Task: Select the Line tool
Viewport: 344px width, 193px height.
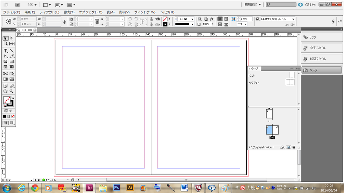Action: pyautogui.click(x=12, y=51)
